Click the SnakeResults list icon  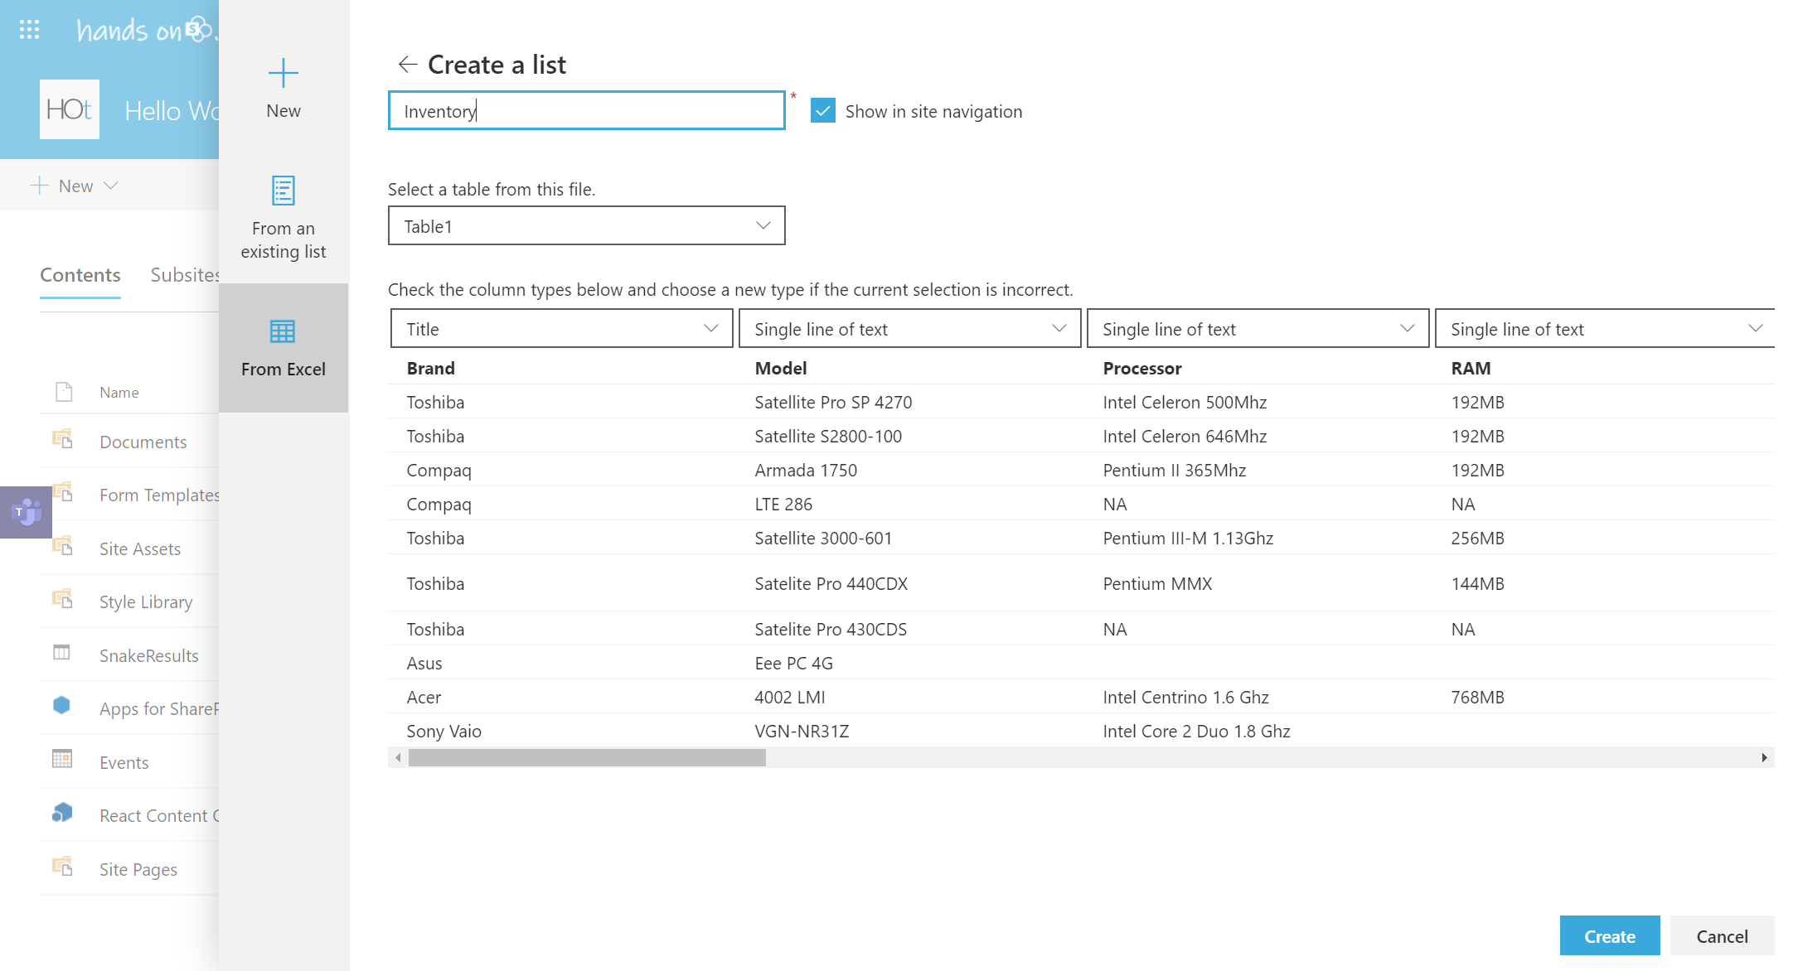[x=61, y=653]
